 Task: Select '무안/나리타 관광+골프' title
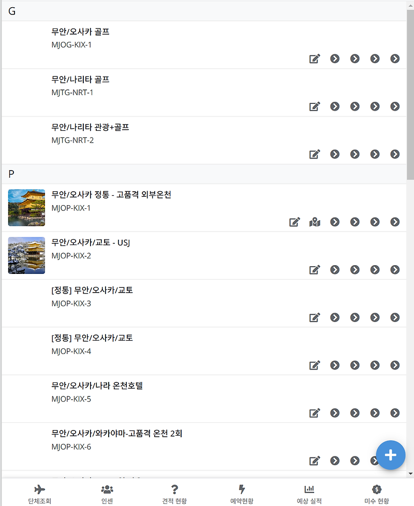[90, 127]
